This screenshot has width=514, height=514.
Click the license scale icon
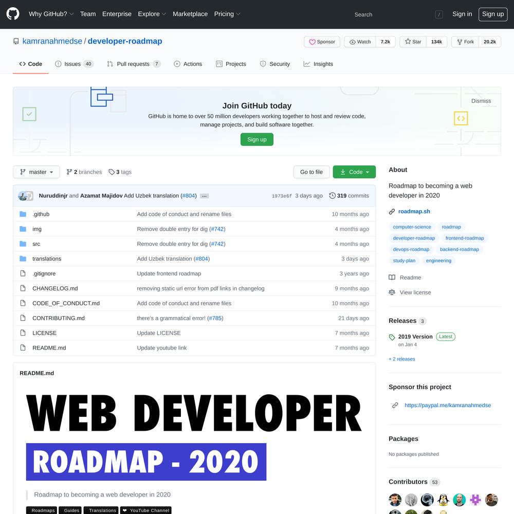pos(392,292)
